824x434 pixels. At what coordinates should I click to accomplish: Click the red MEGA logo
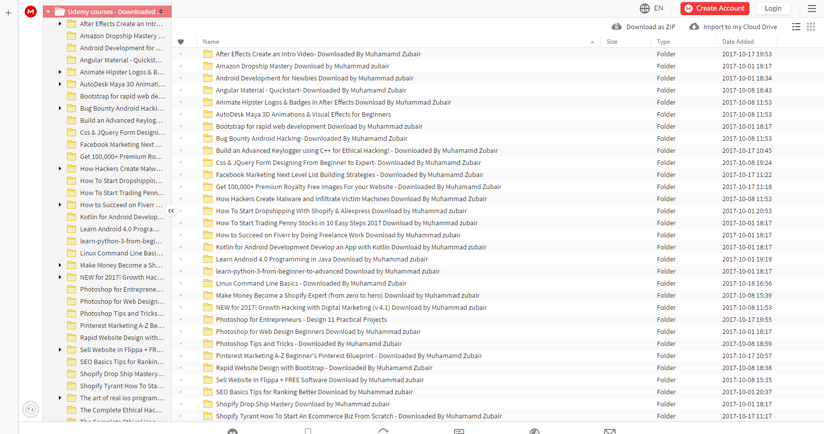[31, 12]
